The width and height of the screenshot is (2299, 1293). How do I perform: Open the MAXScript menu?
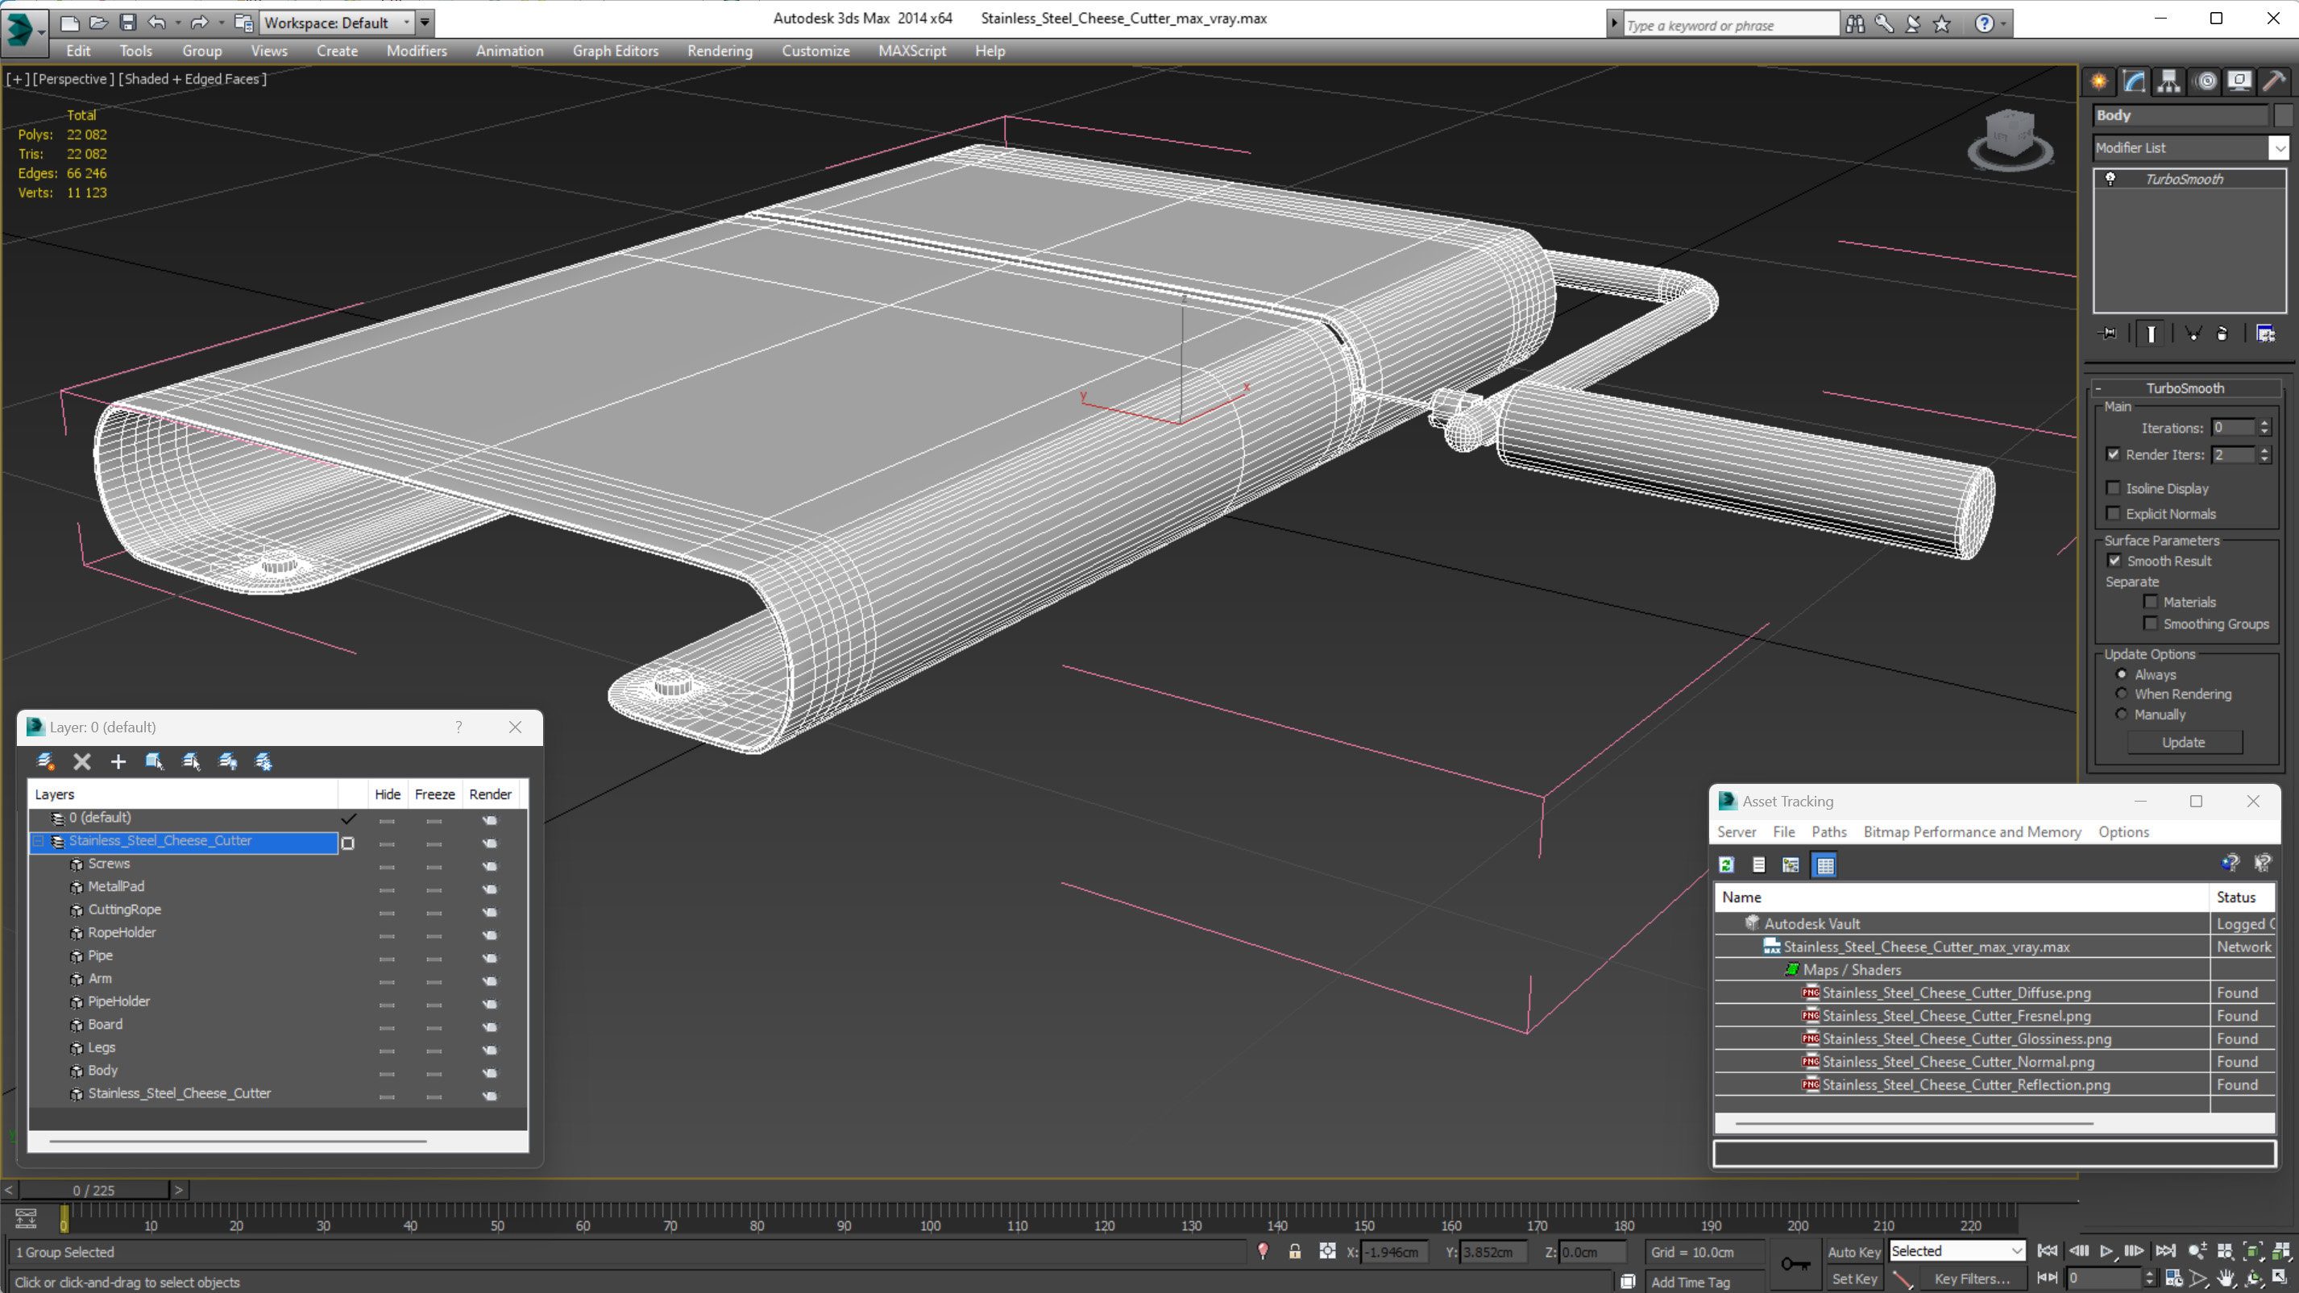[x=911, y=51]
